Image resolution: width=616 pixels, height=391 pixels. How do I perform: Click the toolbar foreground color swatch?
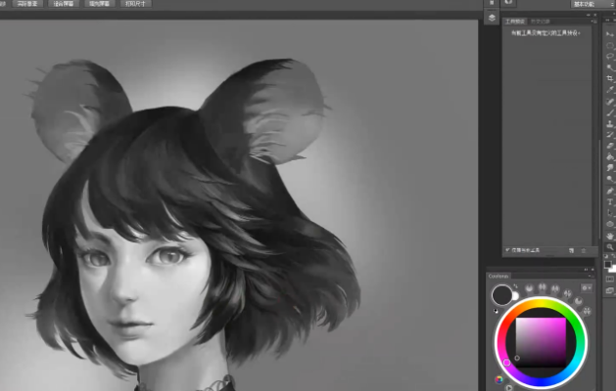608,264
